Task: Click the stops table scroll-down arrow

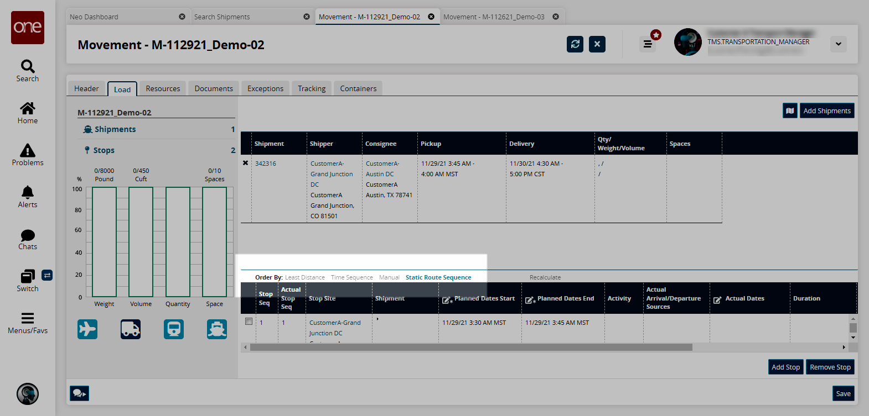Action: point(853,337)
